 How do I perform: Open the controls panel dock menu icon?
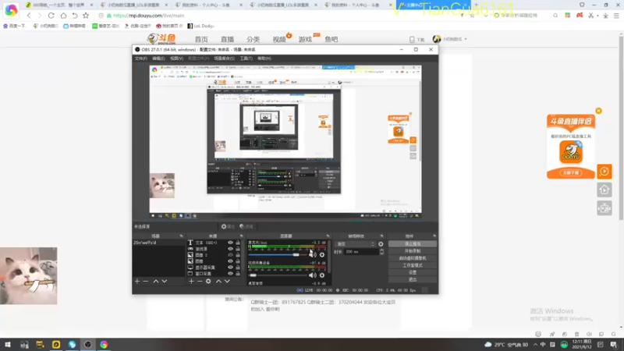(434, 236)
